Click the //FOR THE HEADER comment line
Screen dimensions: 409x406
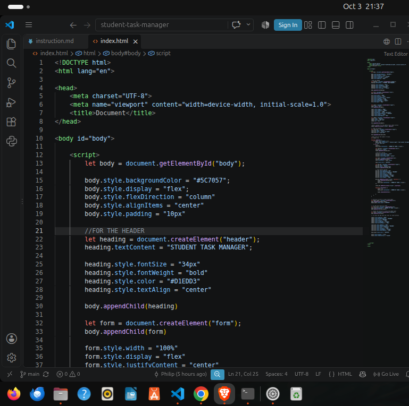click(114, 231)
